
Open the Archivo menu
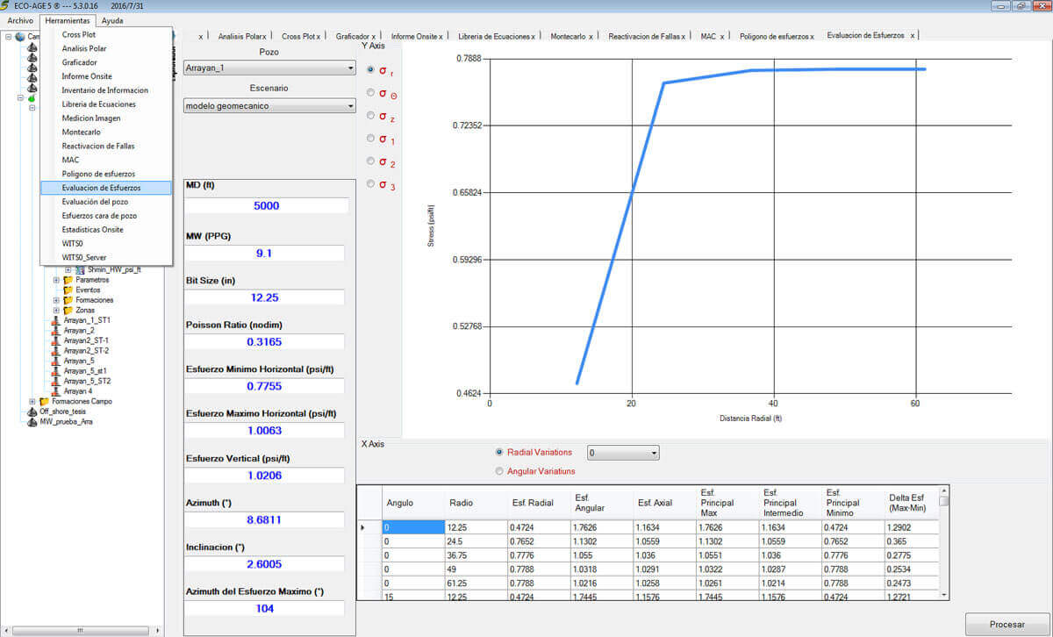coord(19,20)
